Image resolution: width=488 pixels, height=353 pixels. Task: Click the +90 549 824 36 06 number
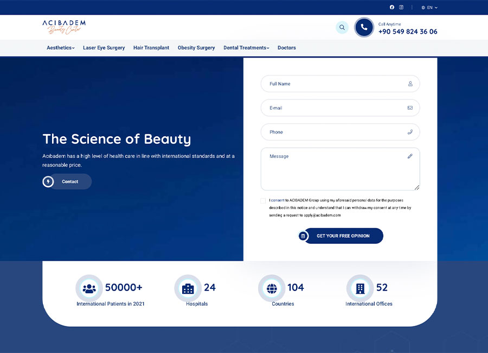(x=408, y=31)
